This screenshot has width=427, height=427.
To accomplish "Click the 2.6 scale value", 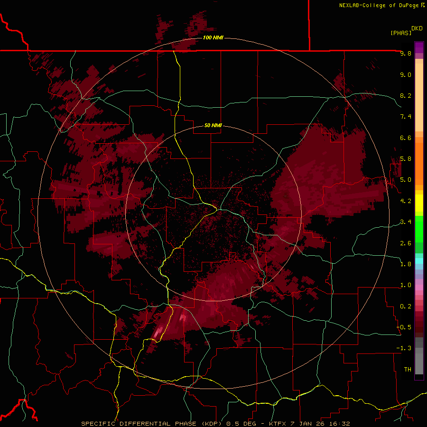I will click(406, 243).
